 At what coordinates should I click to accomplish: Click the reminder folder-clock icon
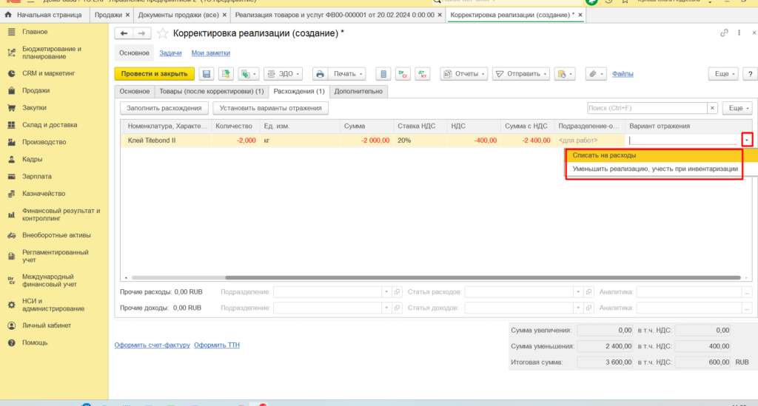coord(565,74)
